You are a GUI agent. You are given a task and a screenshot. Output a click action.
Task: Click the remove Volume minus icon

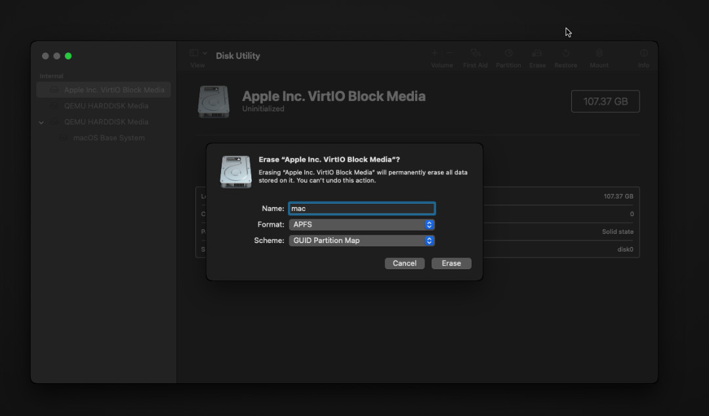(x=449, y=53)
